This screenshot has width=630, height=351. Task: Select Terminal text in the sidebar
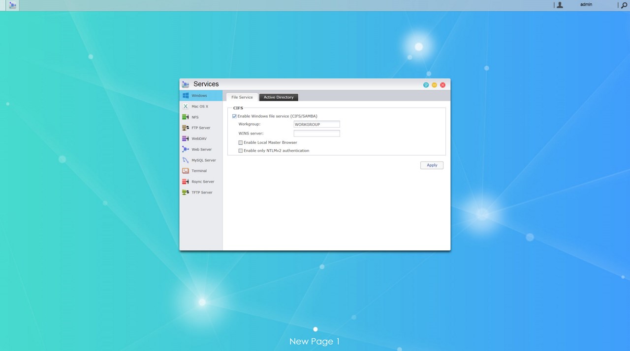pos(199,171)
